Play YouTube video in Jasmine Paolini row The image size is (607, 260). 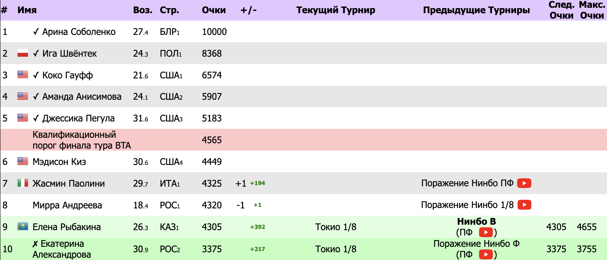click(524, 183)
